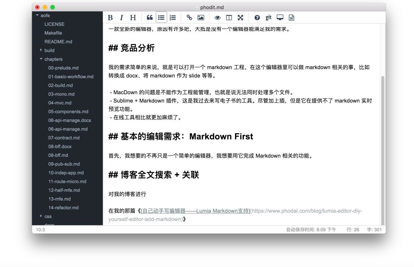Open Makefile in the sidebar

click(53, 33)
